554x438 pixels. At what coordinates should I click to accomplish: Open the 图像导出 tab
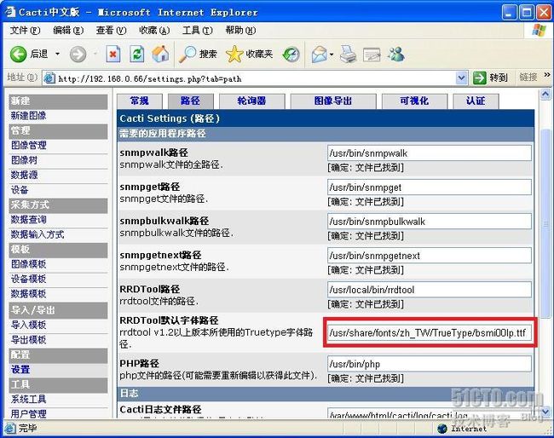pyautogui.click(x=332, y=101)
